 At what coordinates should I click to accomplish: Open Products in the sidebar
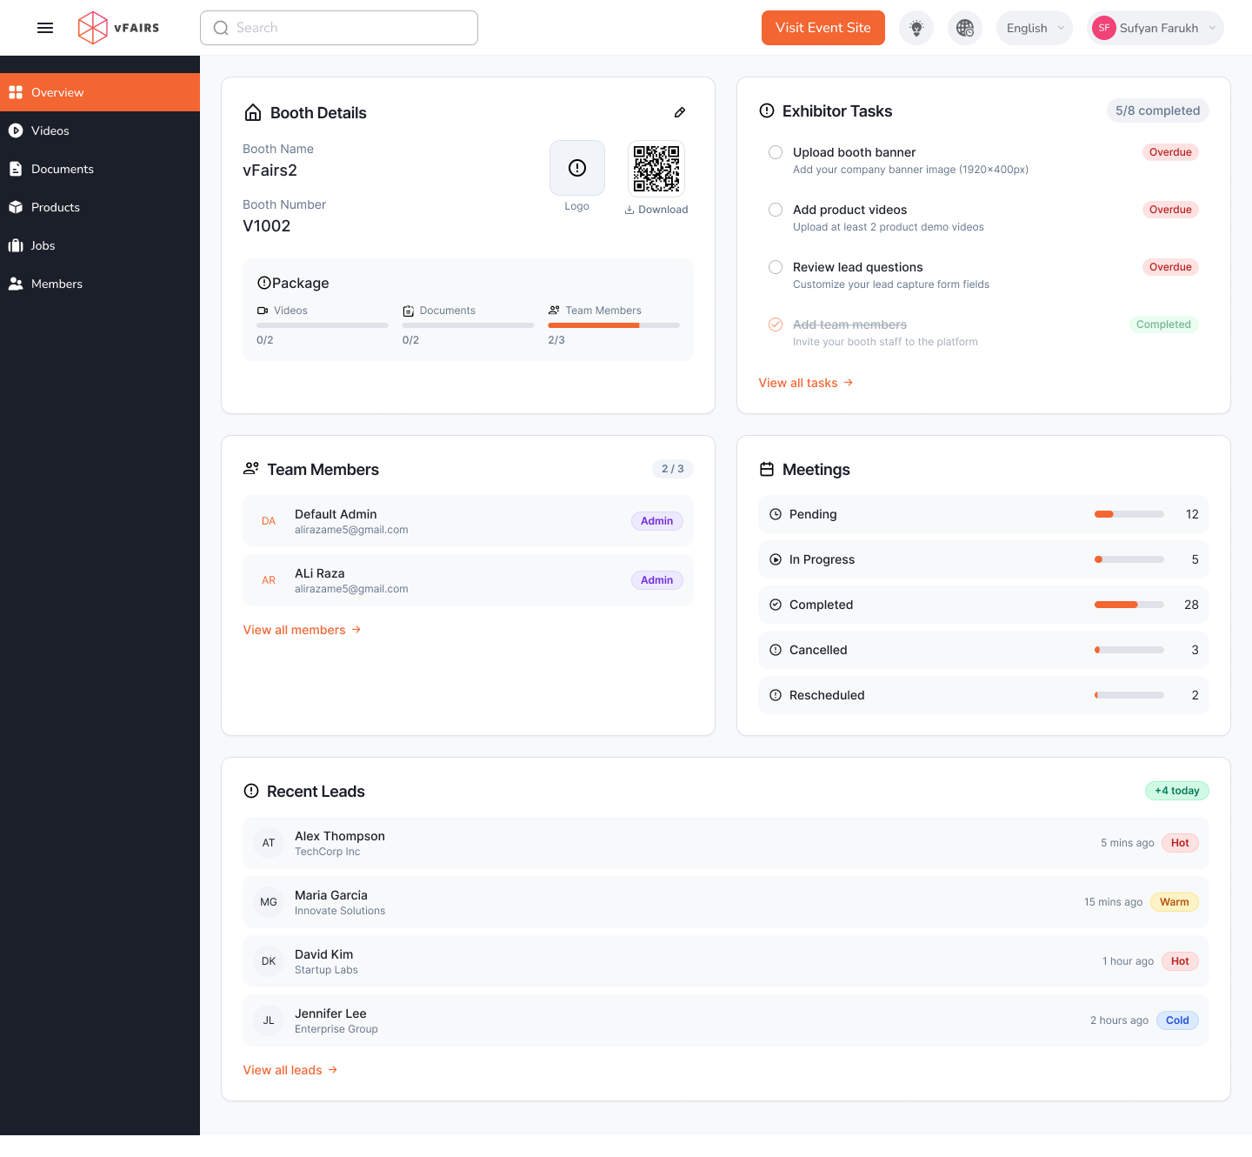pyautogui.click(x=100, y=207)
